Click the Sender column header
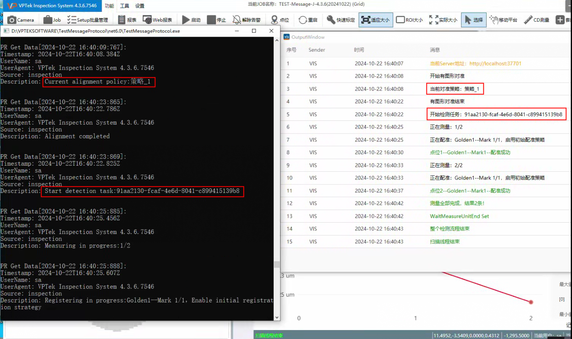This screenshot has height=339, width=572. pyautogui.click(x=317, y=50)
